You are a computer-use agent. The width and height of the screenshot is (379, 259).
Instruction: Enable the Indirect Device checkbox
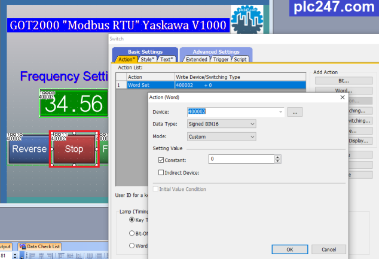tap(161, 172)
